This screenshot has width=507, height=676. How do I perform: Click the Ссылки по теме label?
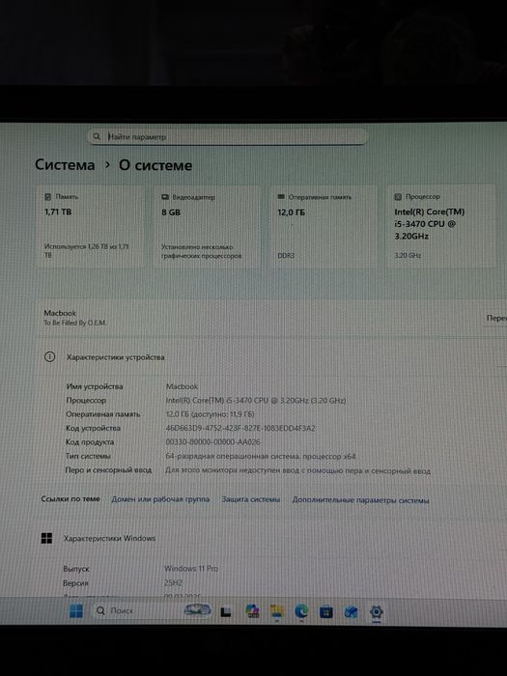pyautogui.click(x=70, y=499)
